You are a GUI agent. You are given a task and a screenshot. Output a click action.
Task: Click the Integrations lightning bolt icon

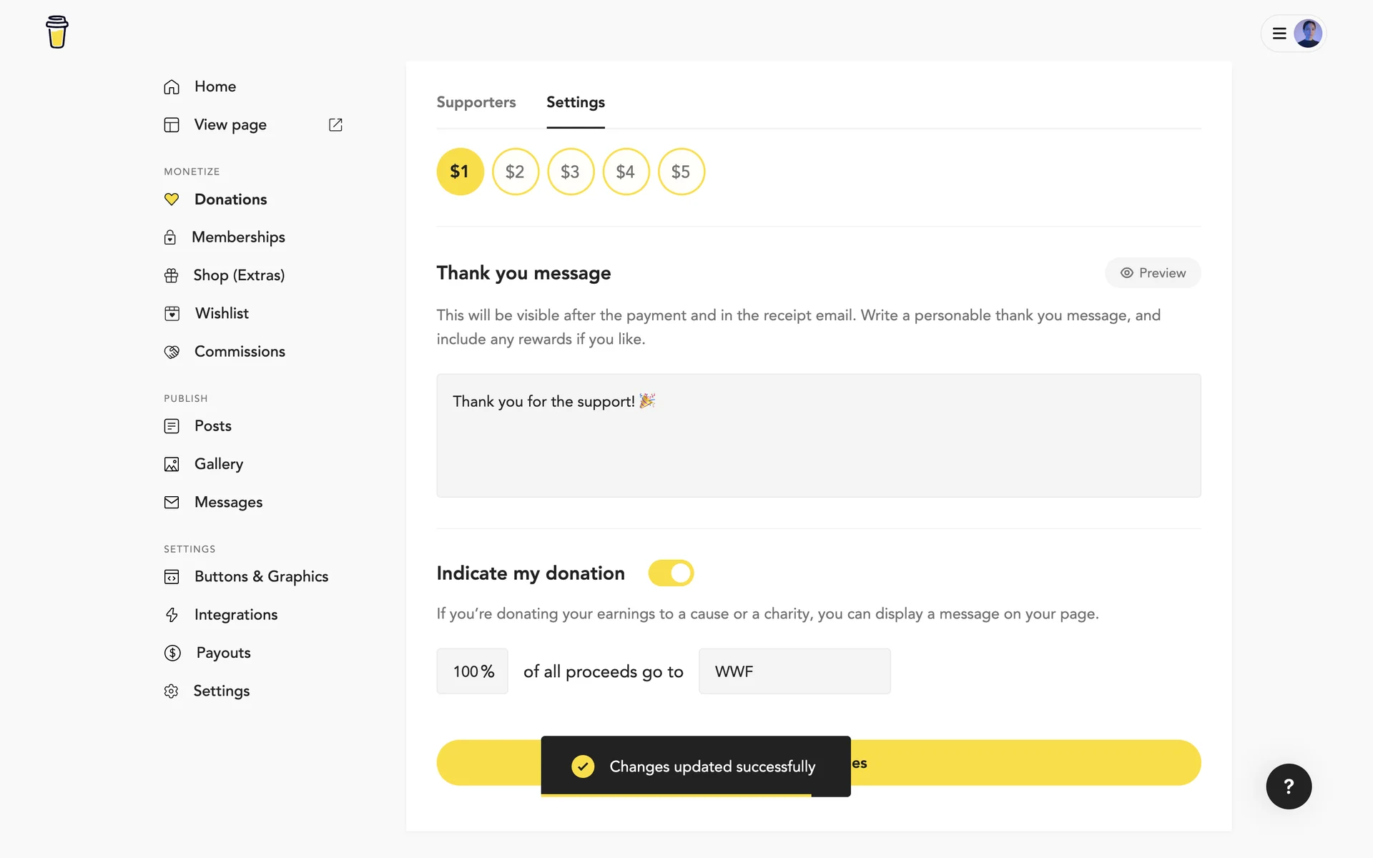coord(172,615)
